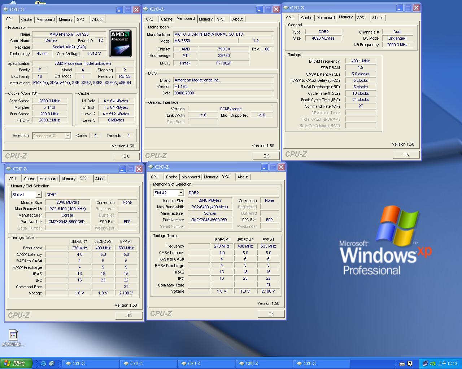Click the AMD Phenom II processor logo
Screen dimensions: 462x369
click(121, 43)
